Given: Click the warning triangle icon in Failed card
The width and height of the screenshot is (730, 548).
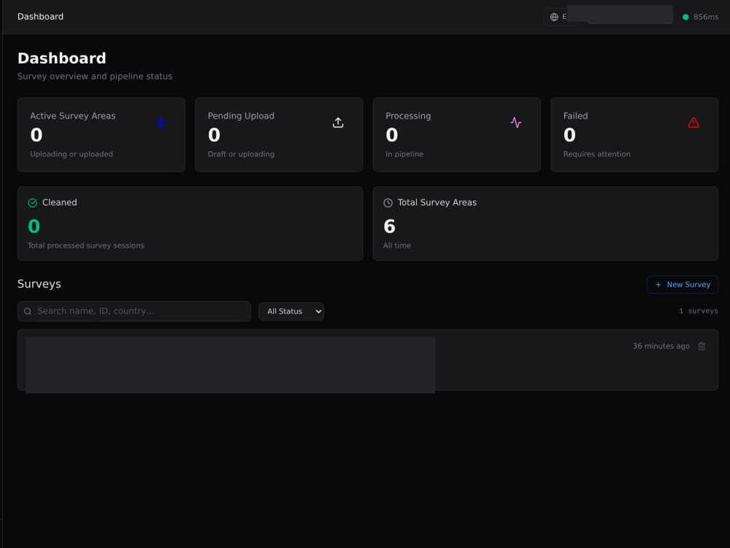Looking at the screenshot, I should 693,123.
